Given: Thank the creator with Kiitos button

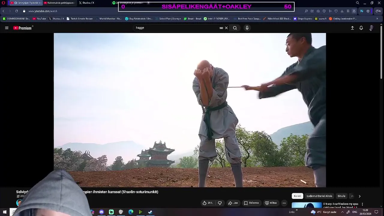Looking at the screenshot, I should click(271, 203).
